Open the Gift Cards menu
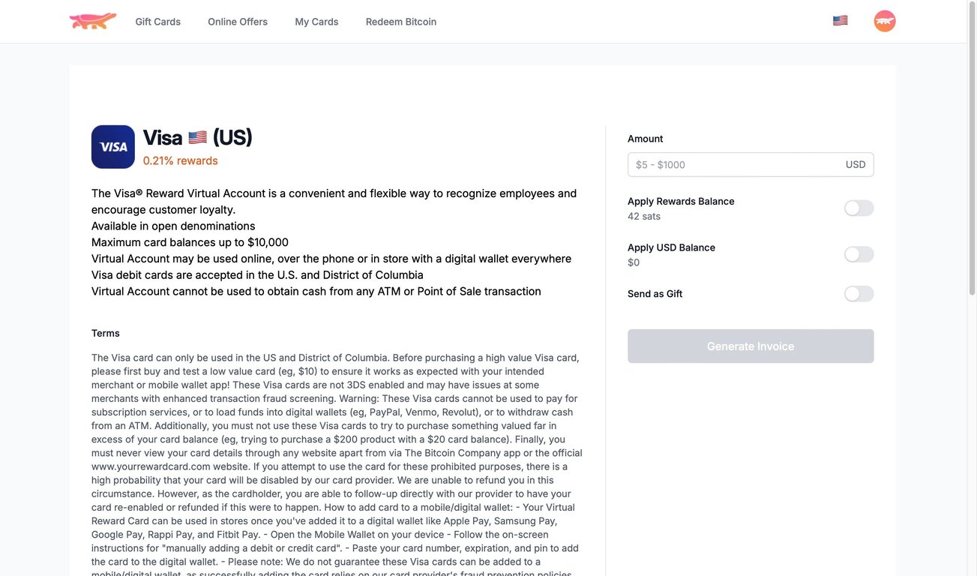Image resolution: width=977 pixels, height=576 pixels. pyautogui.click(x=157, y=22)
